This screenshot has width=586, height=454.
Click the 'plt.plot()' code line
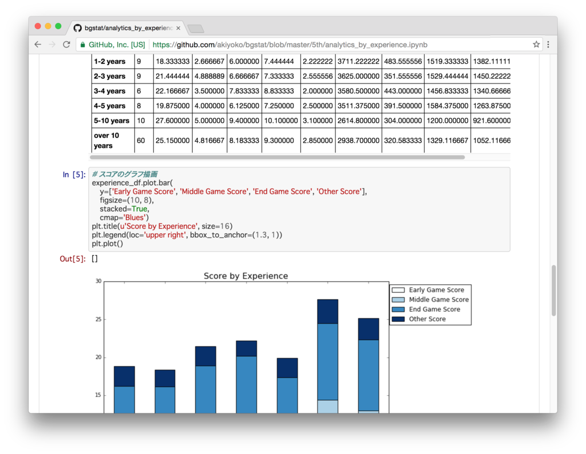tap(107, 244)
